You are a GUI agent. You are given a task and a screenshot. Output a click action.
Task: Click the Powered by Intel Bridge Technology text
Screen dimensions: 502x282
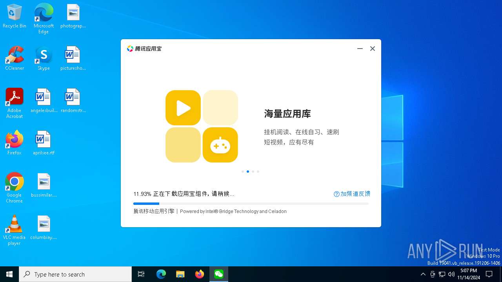coord(233,211)
